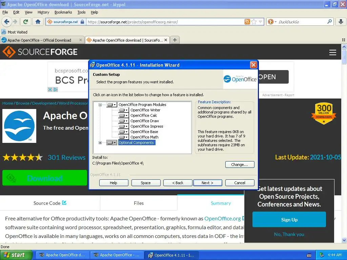Open the File menu
The height and width of the screenshot is (260, 347).
(x=5, y=12)
